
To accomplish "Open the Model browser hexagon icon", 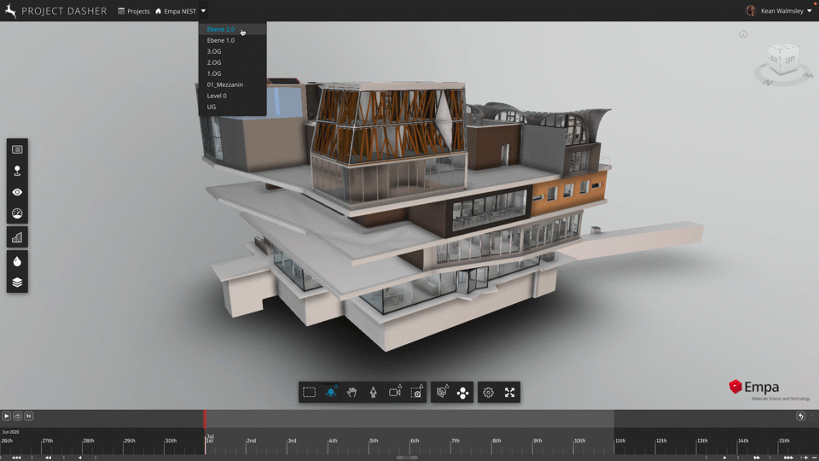I will coord(442,393).
